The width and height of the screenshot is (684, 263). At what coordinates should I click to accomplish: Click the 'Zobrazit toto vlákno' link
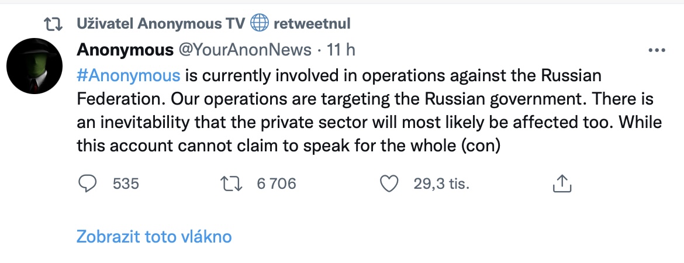tap(154, 237)
